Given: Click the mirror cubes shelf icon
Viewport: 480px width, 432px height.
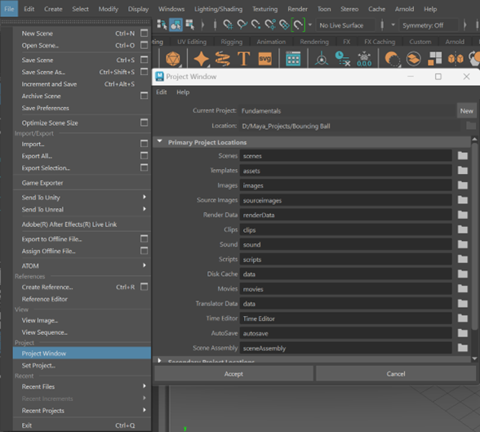Looking at the screenshot, I should [x=456, y=59].
